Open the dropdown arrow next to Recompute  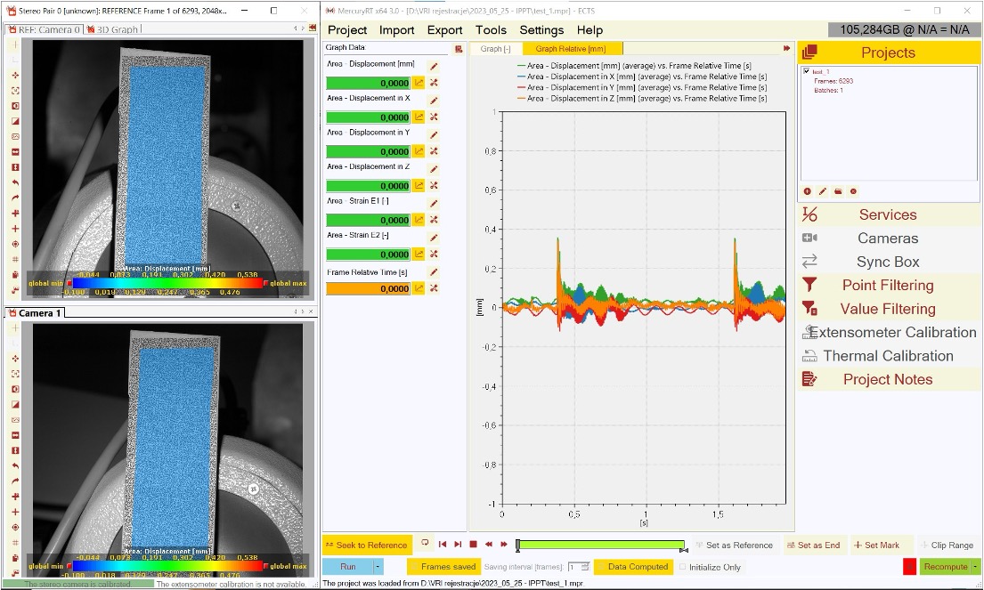(975, 567)
